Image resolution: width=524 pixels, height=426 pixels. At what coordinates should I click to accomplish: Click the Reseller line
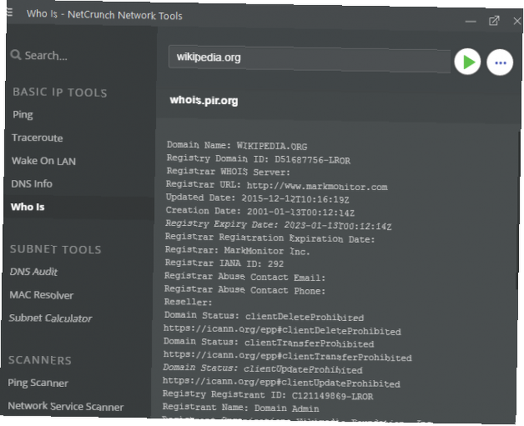click(188, 302)
